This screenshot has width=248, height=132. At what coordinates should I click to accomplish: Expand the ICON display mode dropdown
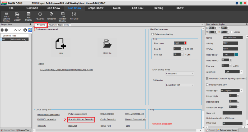pyautogui.click(x=180, y=73)
